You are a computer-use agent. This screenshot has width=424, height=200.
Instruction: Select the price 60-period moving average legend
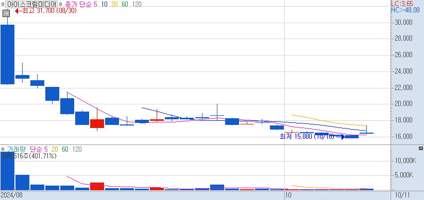click(x=125, y=4)
